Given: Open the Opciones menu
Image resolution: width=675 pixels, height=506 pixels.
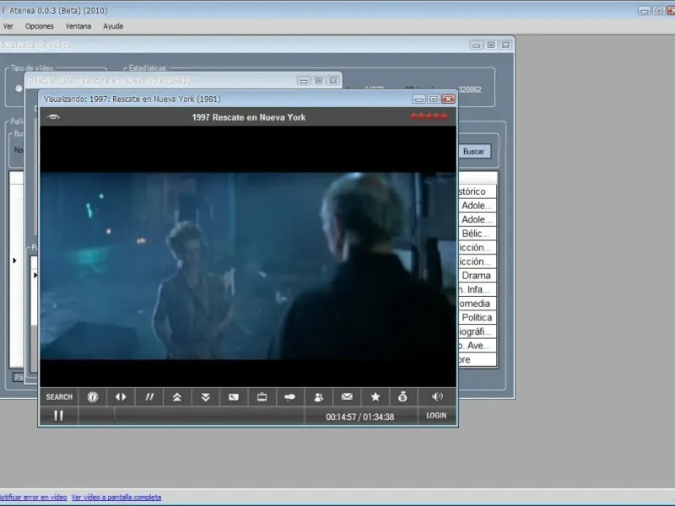Looking at the screenshot, I should coord(40,26).
